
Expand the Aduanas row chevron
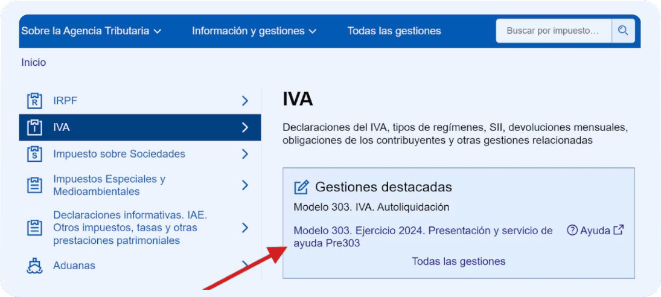245,264
